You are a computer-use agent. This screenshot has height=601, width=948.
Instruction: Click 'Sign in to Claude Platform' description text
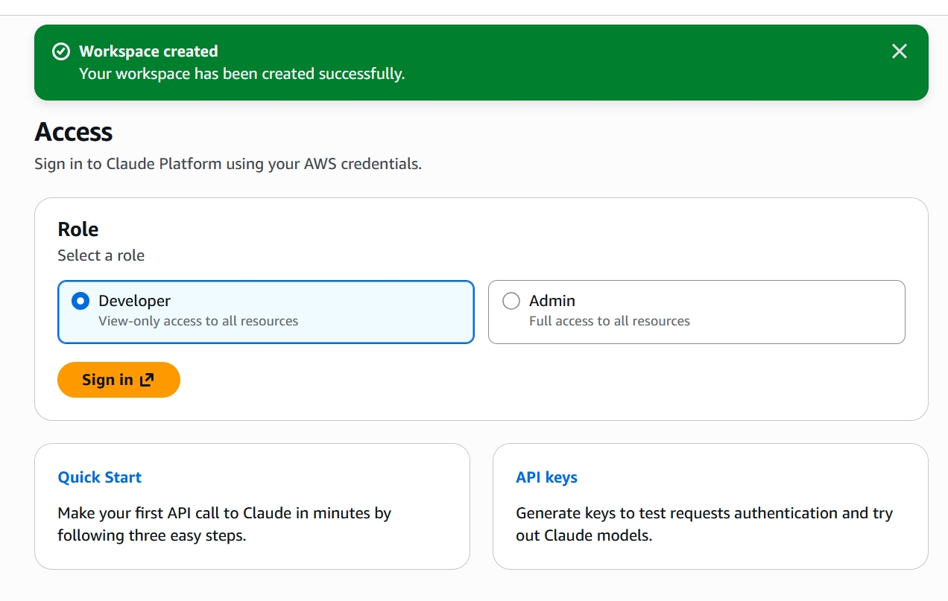click(x=228, y=164)
